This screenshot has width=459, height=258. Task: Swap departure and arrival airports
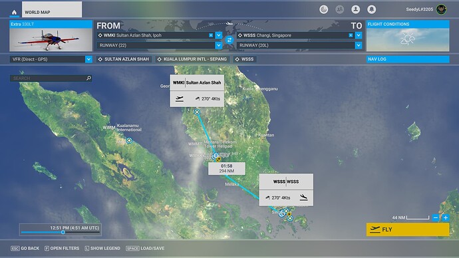[230, 40]
